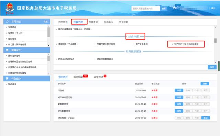220x136 pixels.
Task: Select the 我的待办 tab
Action: coord(63,77)
